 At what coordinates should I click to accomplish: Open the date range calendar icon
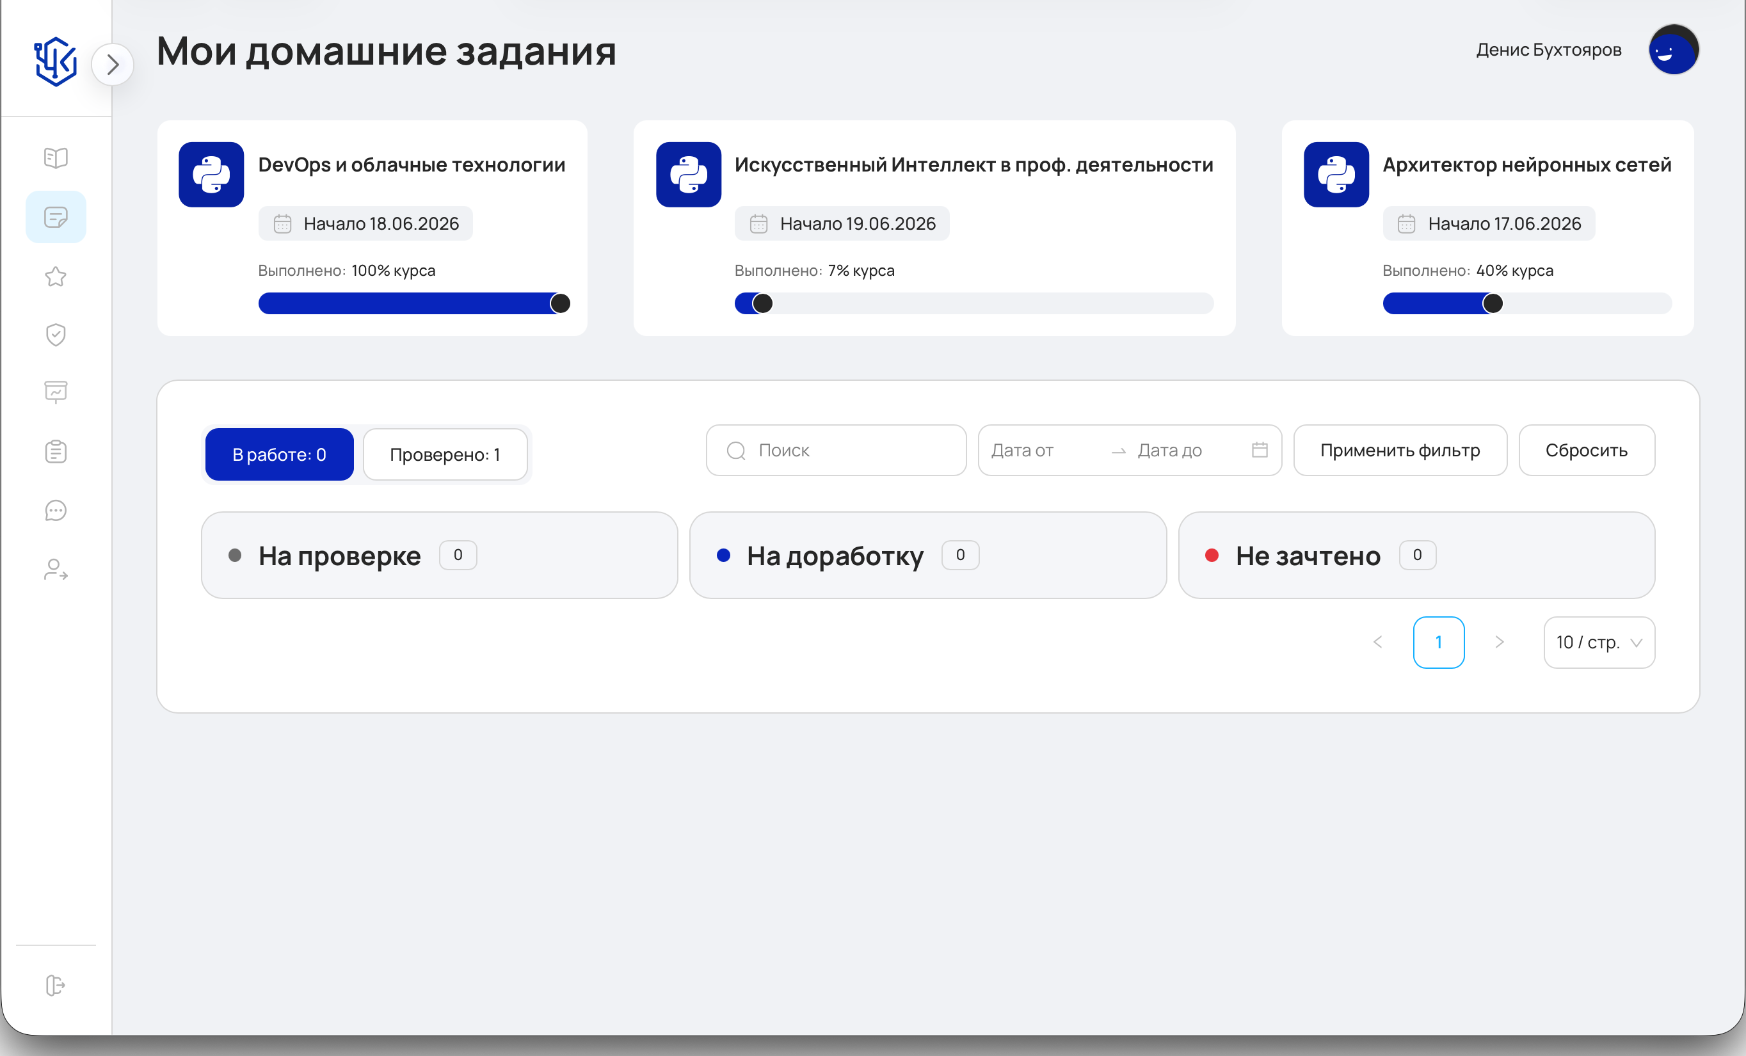click(x=1259, y=449)
